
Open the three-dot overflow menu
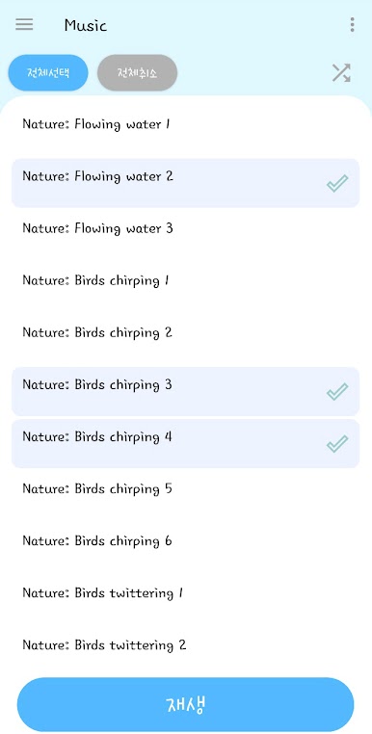[352, 24]
